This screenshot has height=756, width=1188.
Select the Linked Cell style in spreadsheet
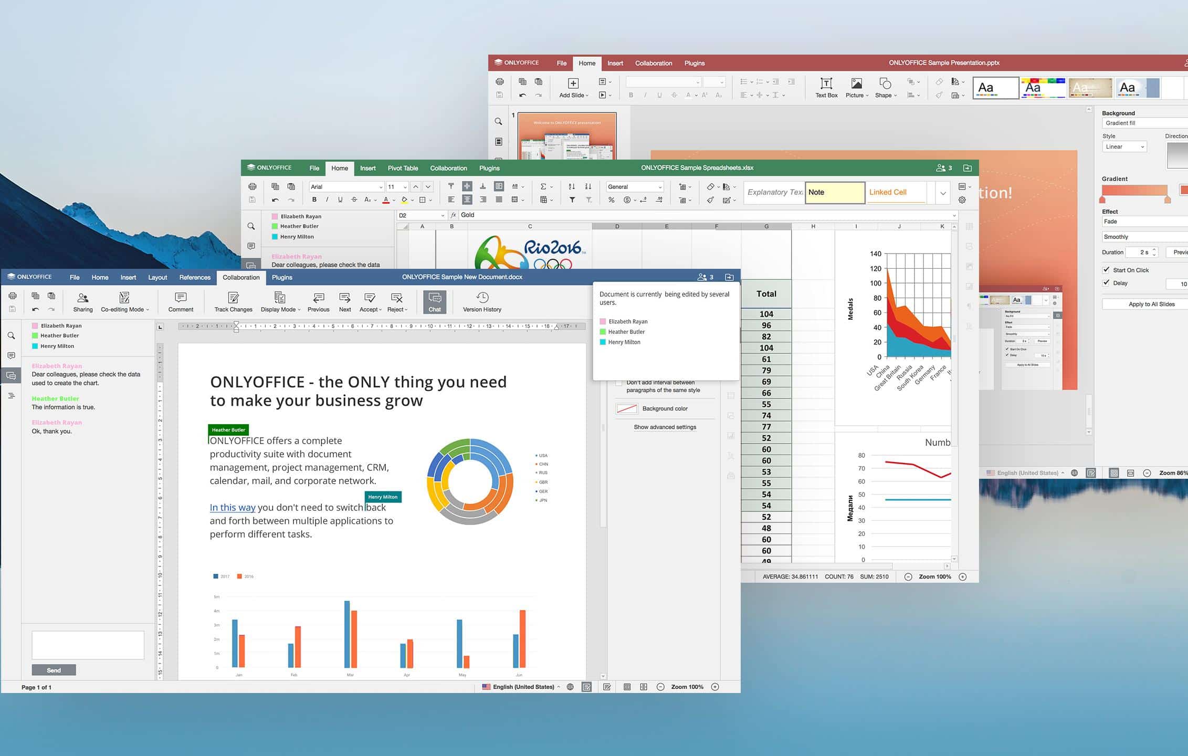[x=896, y=192]
